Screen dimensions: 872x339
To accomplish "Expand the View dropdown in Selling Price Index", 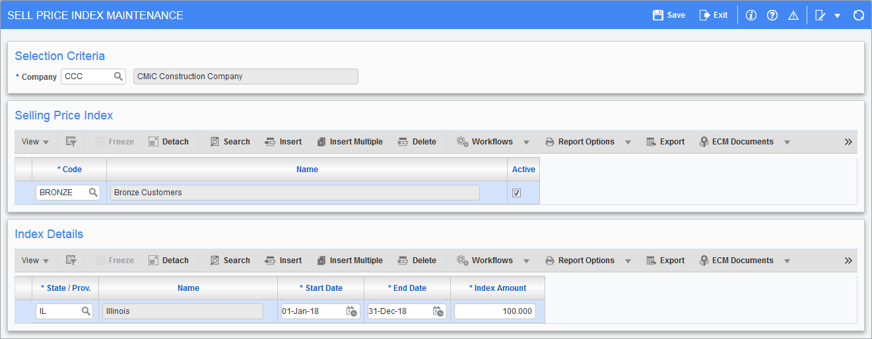I will 36,142.
